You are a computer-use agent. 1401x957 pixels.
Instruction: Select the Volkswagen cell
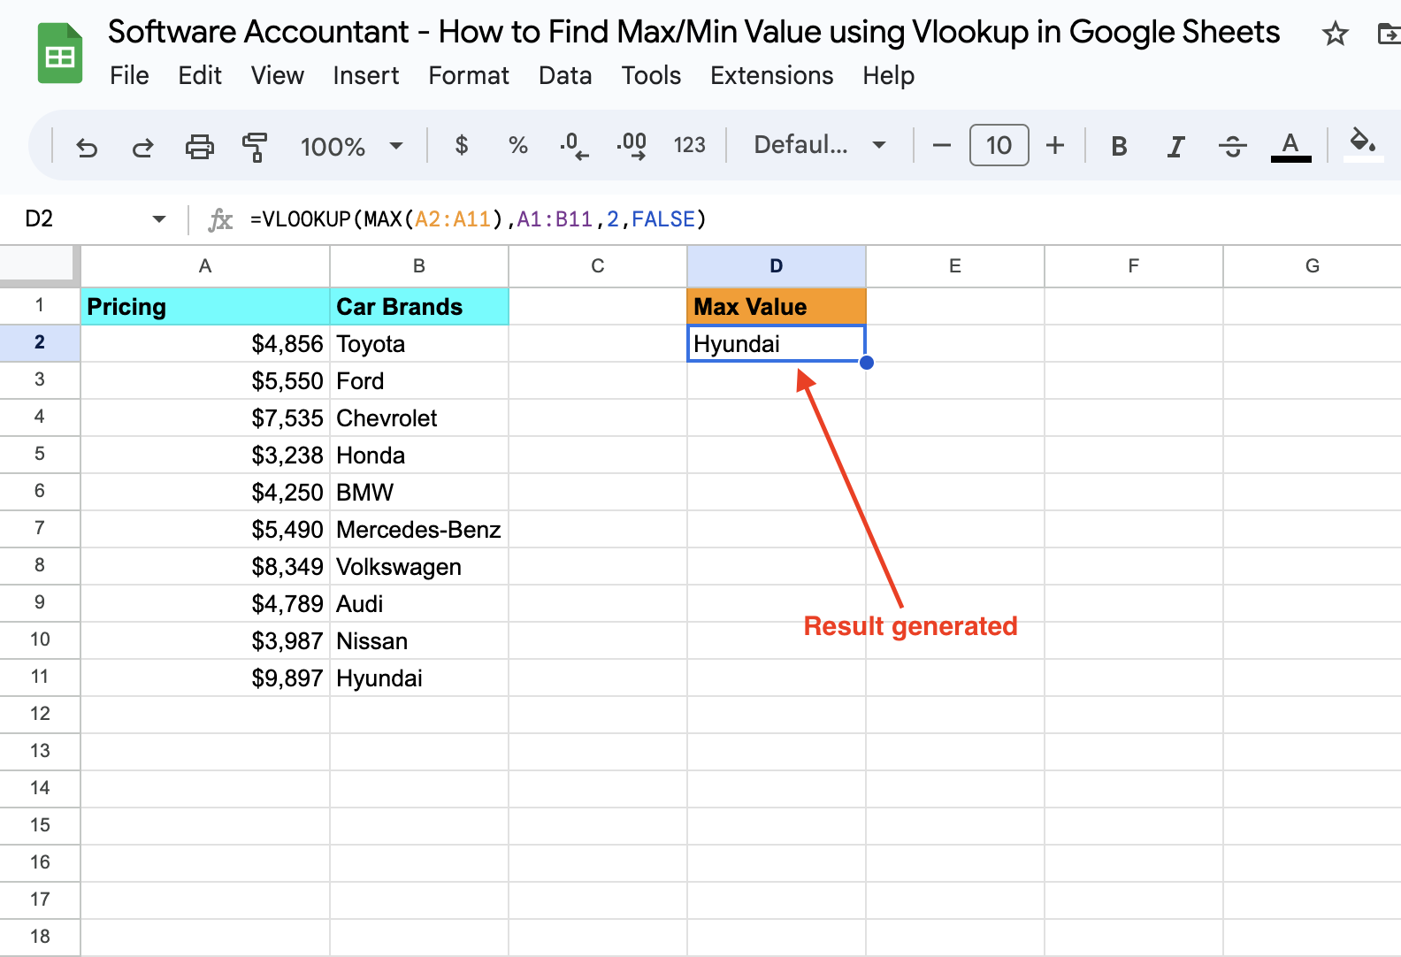click(419, 567)
